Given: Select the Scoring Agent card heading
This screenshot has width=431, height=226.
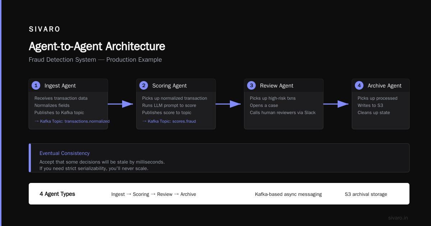Looking at the screenshot, I should tap(170, 86).
